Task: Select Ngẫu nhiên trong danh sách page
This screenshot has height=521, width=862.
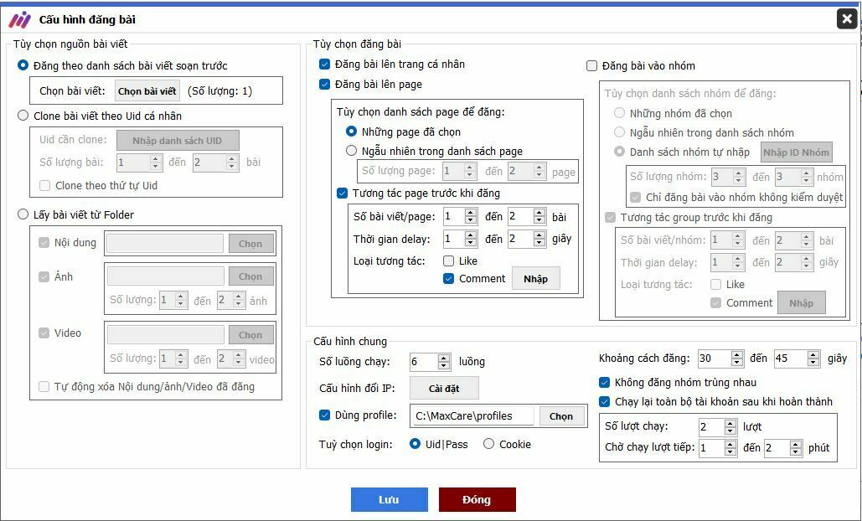Action: 352,152
